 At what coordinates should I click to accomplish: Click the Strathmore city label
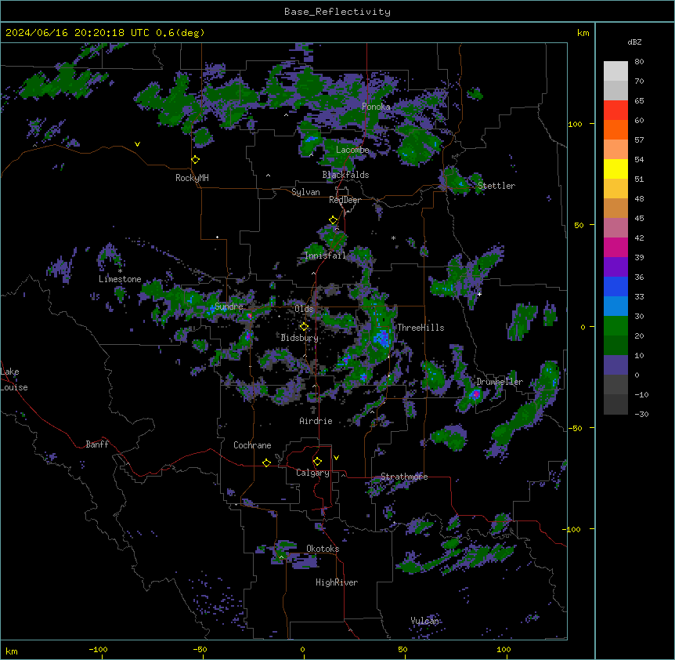404,477
